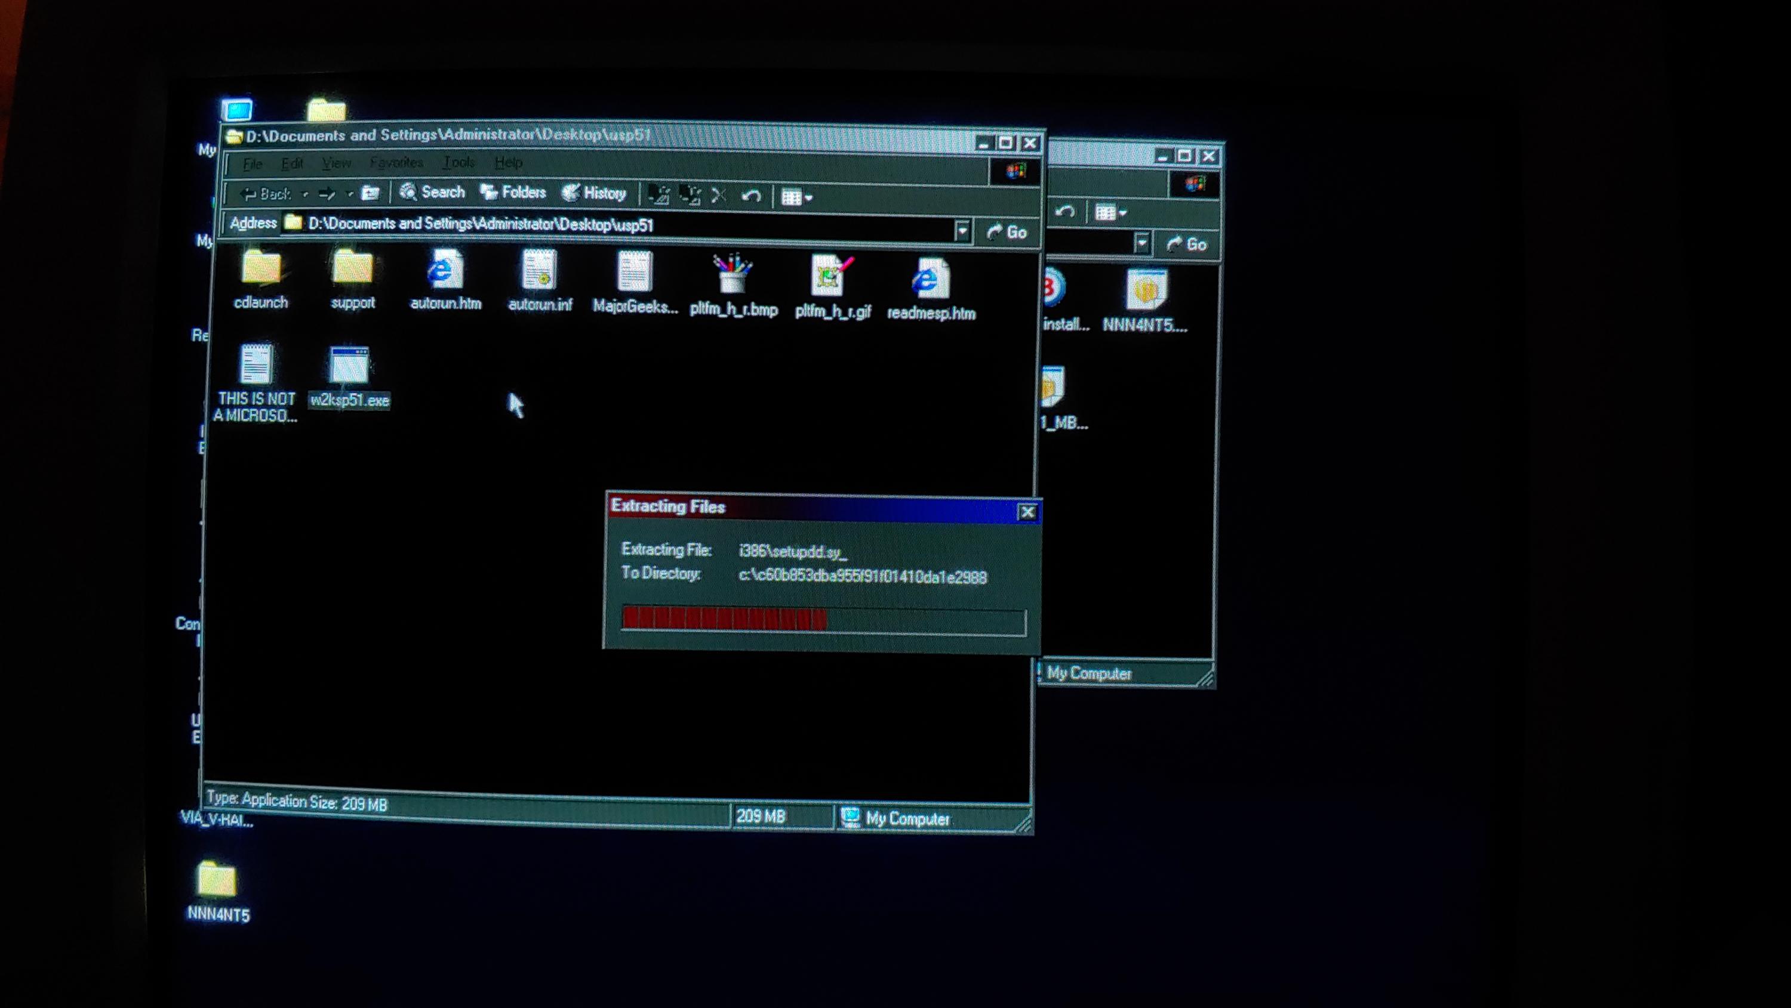The height and width of the screenshot is (1008, 1791).
Task: Click the Move To toolbar icon
Action: 659,196
